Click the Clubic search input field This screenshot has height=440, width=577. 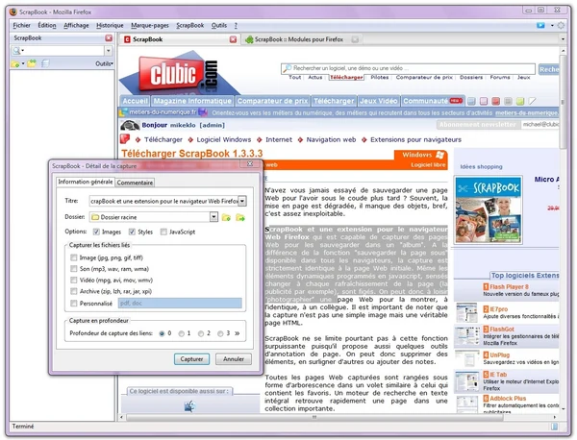(408, 68)
